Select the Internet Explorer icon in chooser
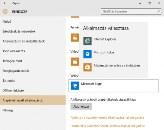Screen dimensions: 164x130 [88, 41]
